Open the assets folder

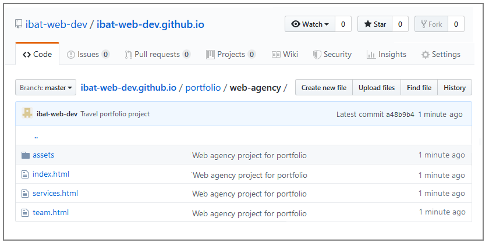click(x=43, y=155)
